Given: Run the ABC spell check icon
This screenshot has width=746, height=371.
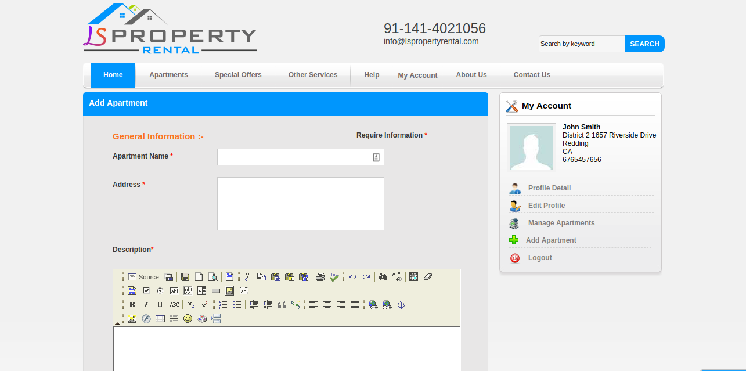Looking at the screenshot, I should coord(334,277).
